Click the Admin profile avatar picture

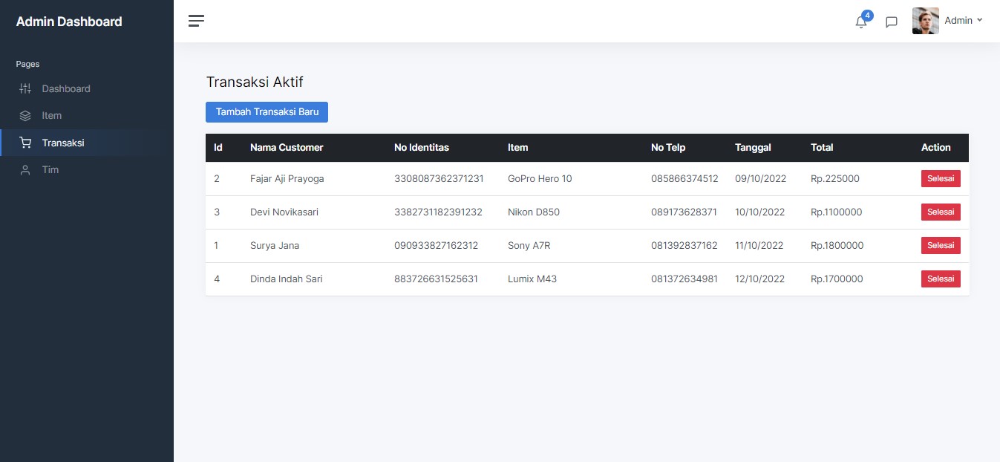click(x=925, y=20)
